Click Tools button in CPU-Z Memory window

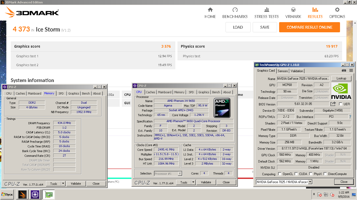(x=54, y=184)
